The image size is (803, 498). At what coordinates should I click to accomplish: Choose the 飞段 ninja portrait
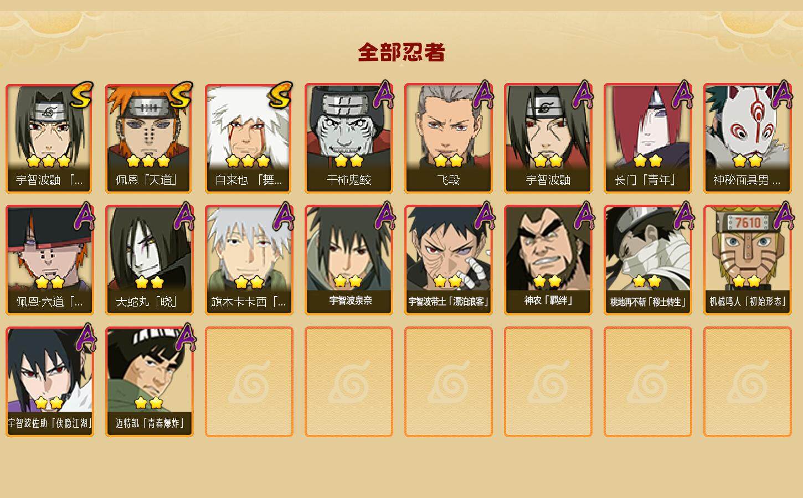pyautogui.click(x=449, y=138)
